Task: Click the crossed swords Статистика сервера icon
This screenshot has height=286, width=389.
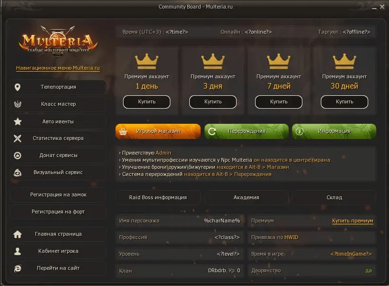Action: pyautogui.click(x=18, y=138)
